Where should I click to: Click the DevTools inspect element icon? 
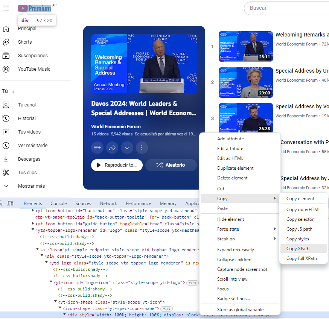coord(1,203)
